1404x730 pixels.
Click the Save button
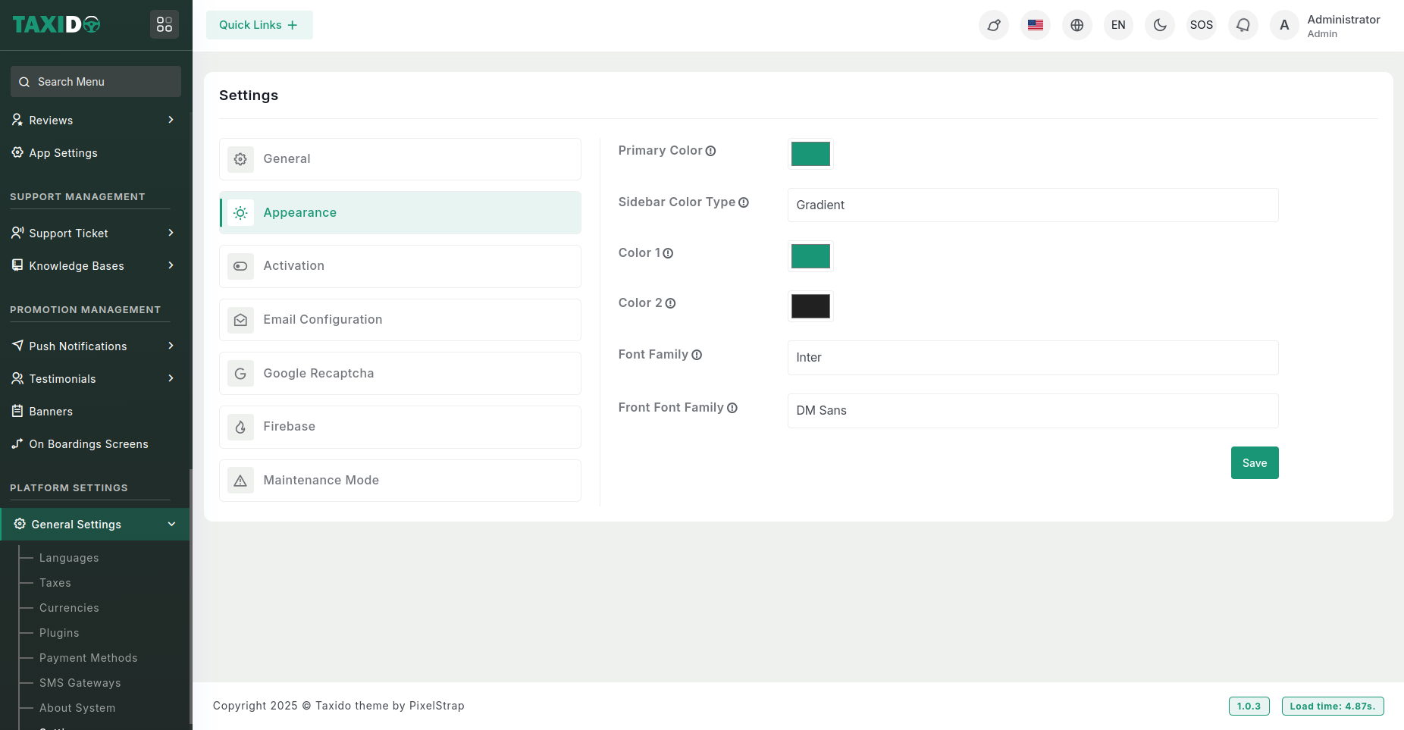(x=1255, y=462)
